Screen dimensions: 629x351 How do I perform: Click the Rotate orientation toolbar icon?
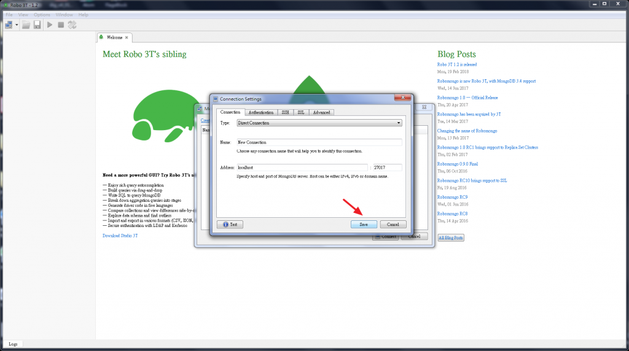point(72,25)
